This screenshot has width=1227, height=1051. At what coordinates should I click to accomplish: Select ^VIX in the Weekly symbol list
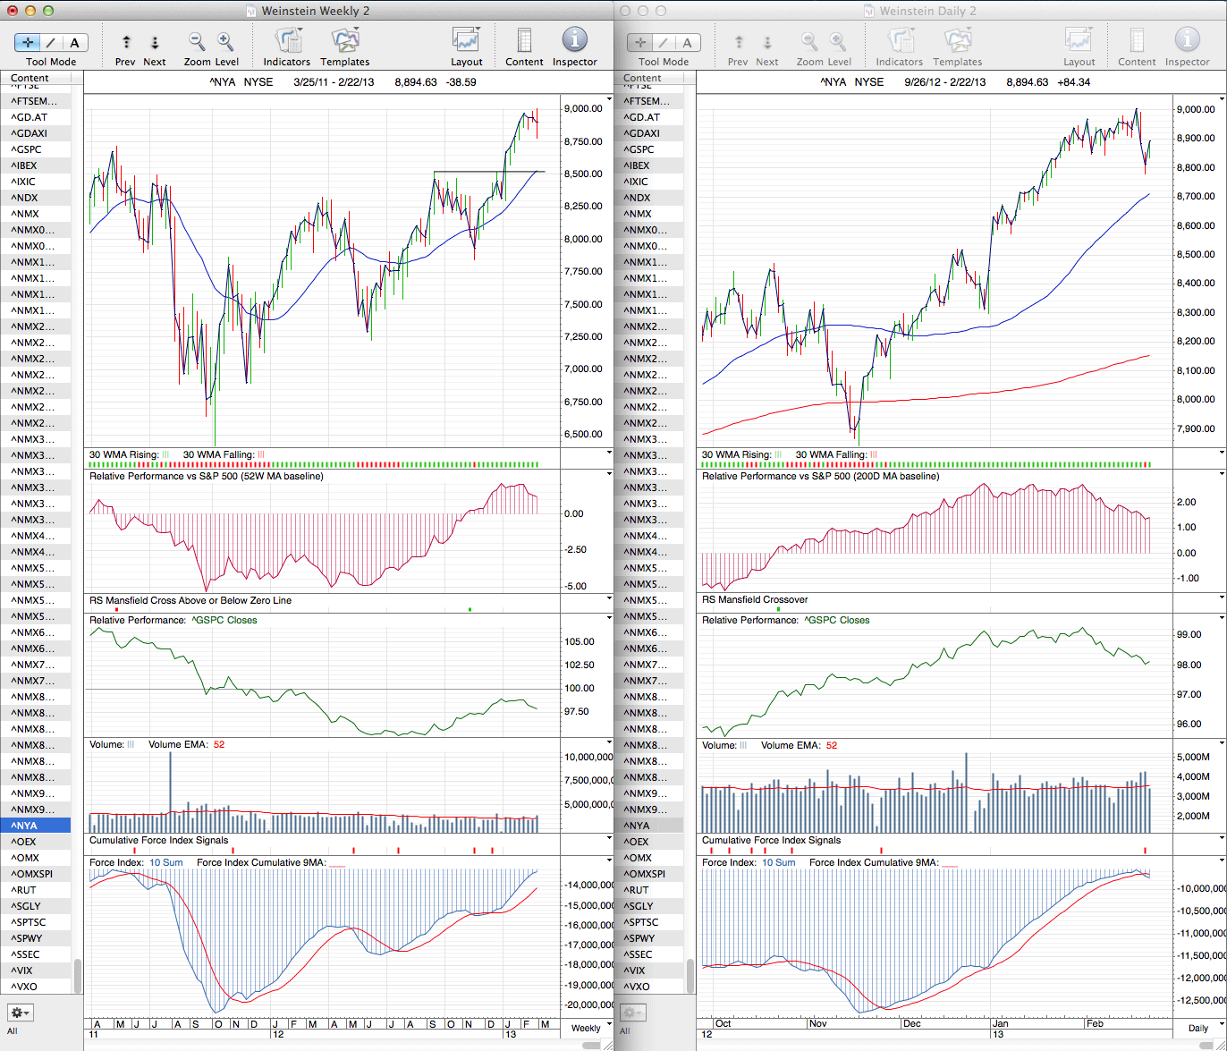coord(23,970)
